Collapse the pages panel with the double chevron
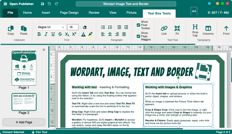This screenshot has width=232, height=134. (44, 50)
